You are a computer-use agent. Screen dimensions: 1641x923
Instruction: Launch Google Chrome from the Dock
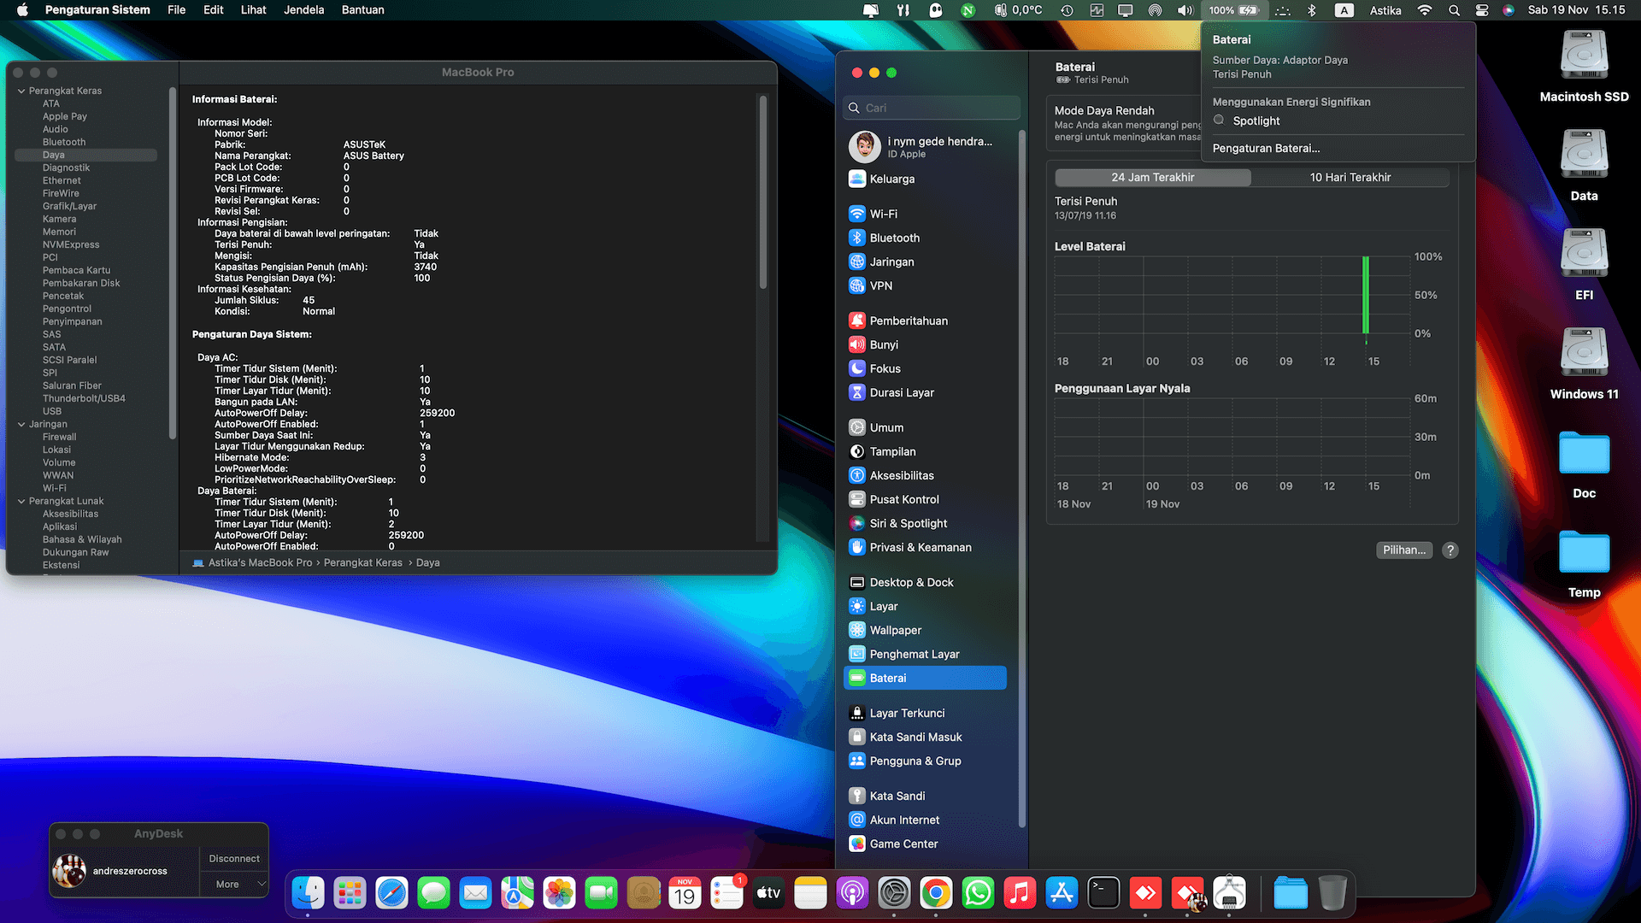[x=936, y=893]
